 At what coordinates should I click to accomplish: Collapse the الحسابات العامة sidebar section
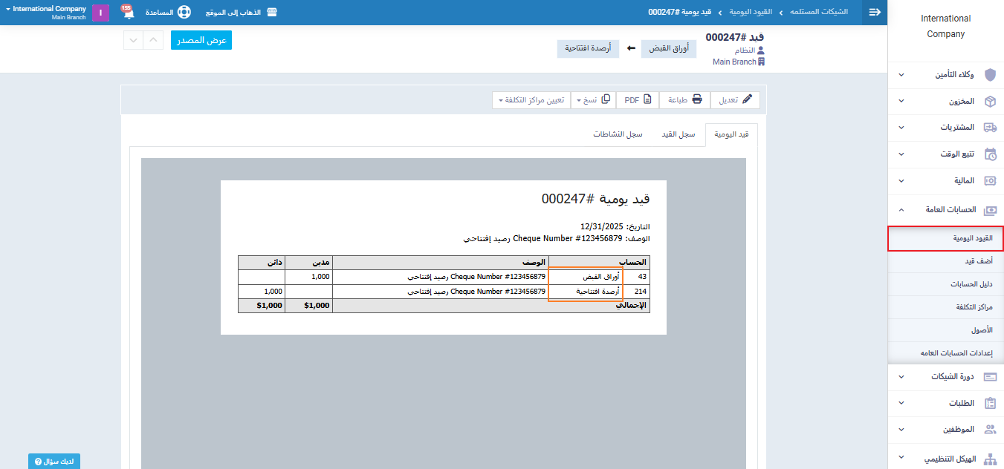coord(945,210)
